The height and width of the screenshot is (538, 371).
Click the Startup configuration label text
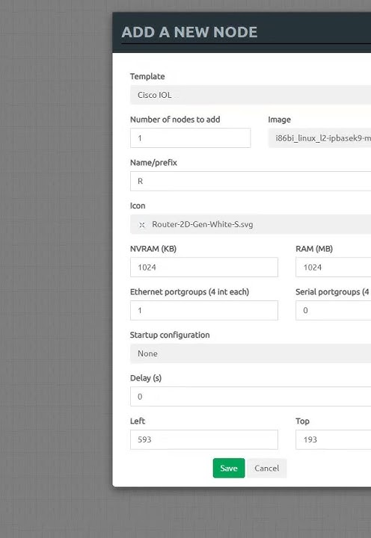click(170, 335)
